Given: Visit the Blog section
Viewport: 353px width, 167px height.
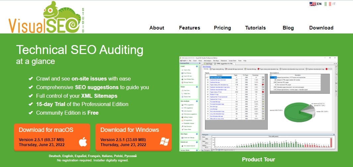Looking at the screenshot, I should click(288, 28).
